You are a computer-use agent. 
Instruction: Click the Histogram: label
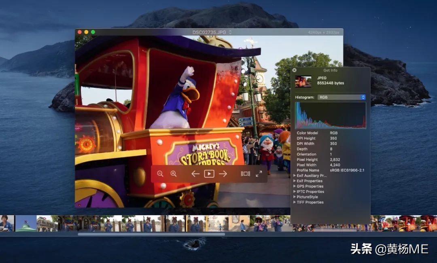[305, 97]
